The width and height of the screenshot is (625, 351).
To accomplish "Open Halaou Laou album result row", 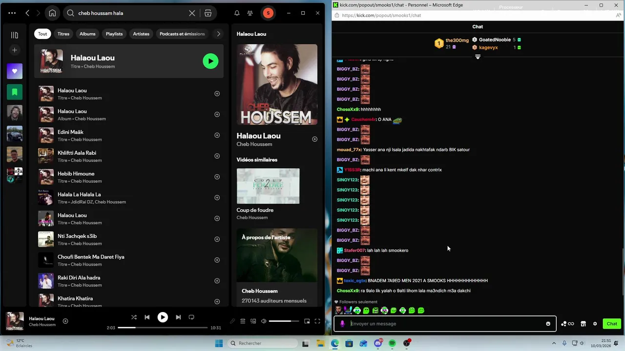I will point(129,115).
